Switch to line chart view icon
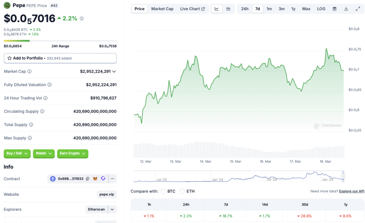 [x=216, y=9]
